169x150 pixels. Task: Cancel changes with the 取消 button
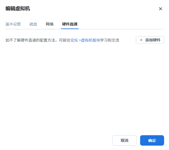tap(125, 140)
